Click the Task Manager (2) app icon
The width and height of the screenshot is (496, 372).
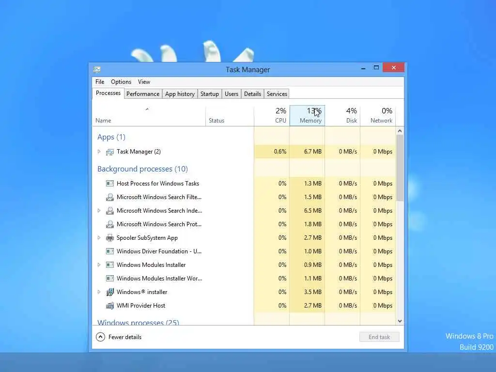click(x=110, y=152)
